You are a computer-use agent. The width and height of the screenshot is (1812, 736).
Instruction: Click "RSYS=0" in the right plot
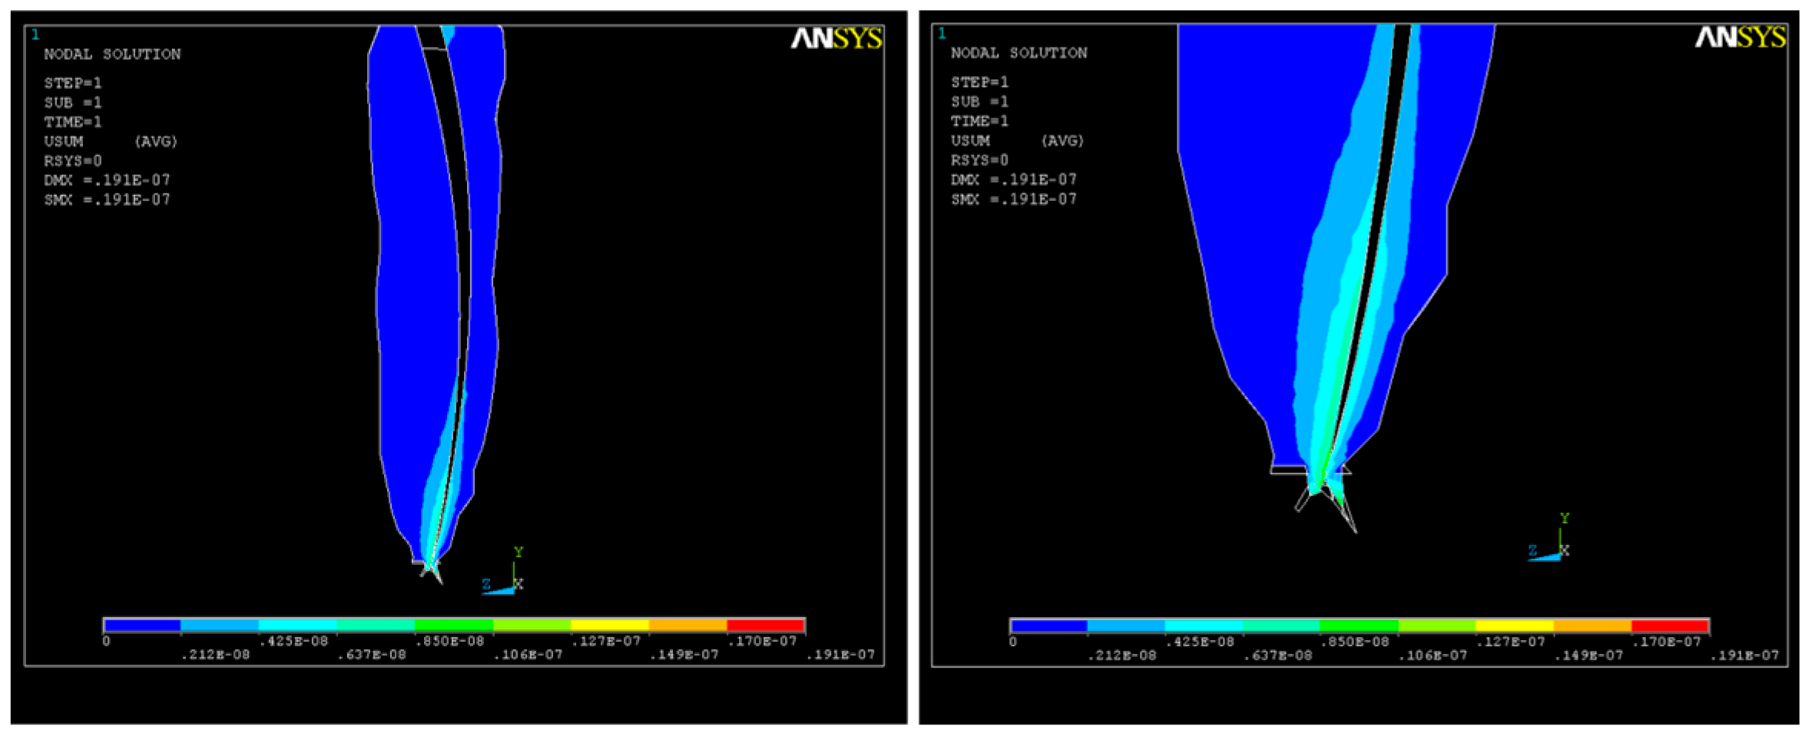click(x=980, y=160)
